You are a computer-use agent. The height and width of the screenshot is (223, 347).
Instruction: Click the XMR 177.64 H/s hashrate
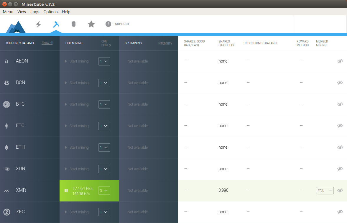pyautogui.click(x=83, y=188)
